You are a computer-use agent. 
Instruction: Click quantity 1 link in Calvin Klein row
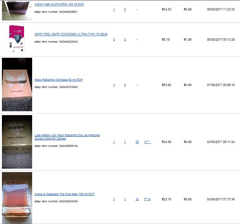114,9
